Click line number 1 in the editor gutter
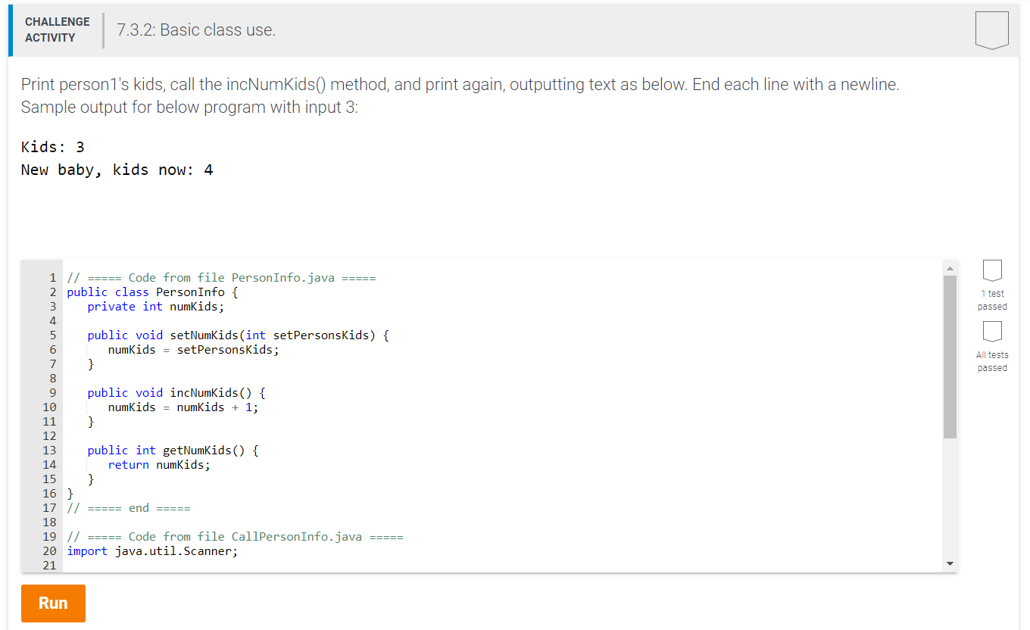 pyautogui.click(x=52, y=277)
